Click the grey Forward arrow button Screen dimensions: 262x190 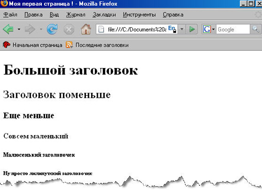(x=30, y=29)
